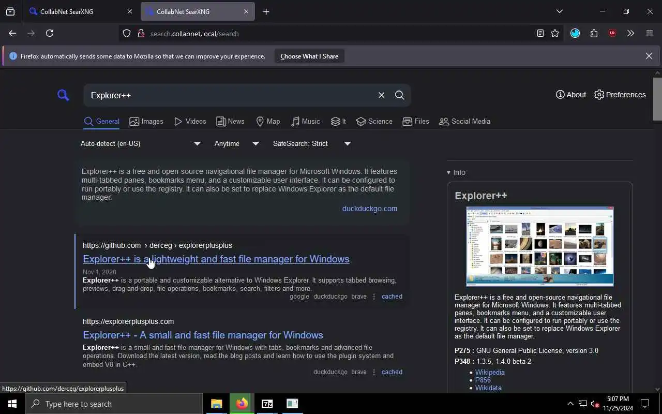
Task: Click the SearXNG magnifier logo on the left
Action: click(63, 95)
